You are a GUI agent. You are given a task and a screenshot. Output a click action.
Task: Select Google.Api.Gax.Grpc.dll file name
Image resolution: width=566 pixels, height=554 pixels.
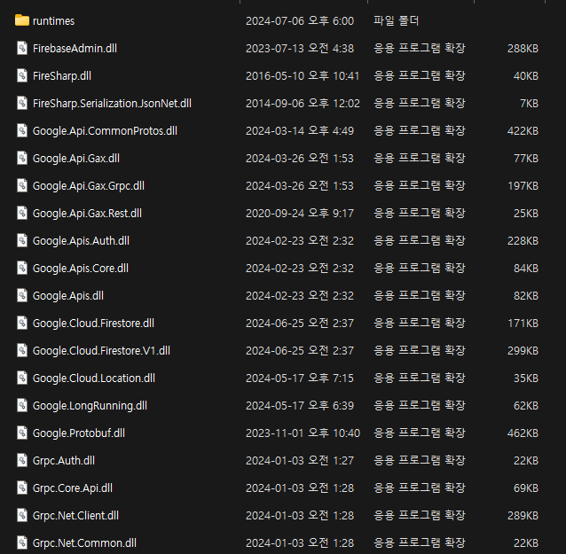pos(89,186)
